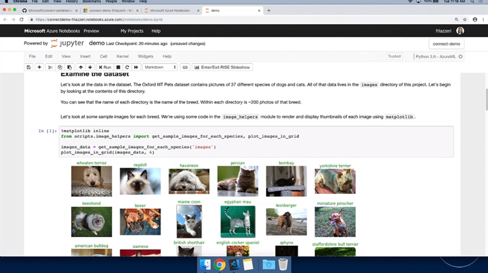Open a new browser tab

click(269, 10)
